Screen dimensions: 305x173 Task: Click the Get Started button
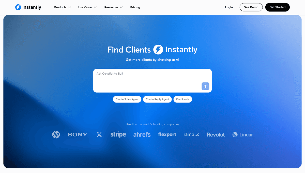click(x=277, y=7)
